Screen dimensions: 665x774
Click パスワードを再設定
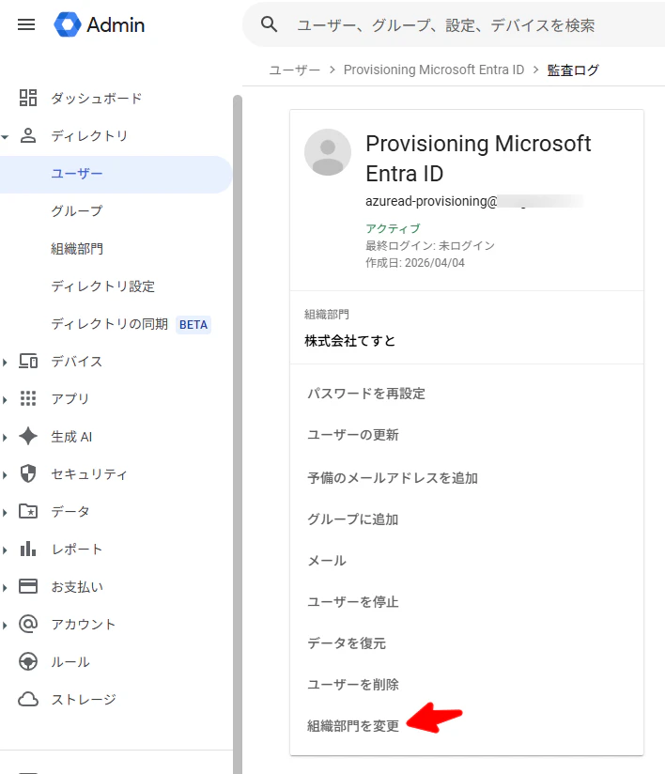(x=366, y=394)
